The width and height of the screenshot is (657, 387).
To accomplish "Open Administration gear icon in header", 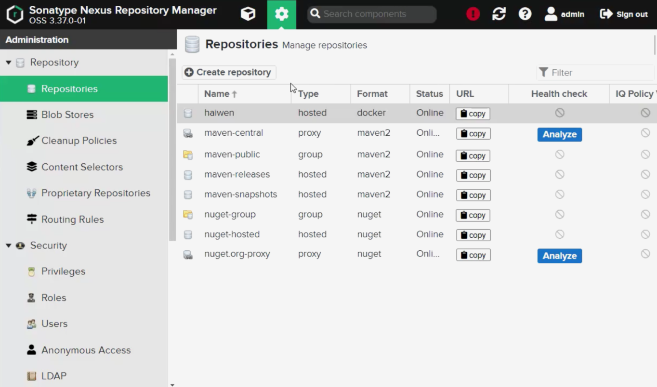I will tap(281, 14).
